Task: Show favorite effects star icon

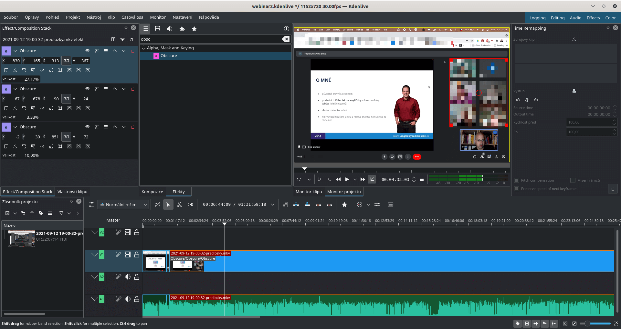Action: pos(194,29)
